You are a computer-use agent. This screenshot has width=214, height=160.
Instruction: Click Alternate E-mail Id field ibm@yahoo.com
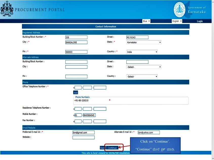tap(149, 132)
